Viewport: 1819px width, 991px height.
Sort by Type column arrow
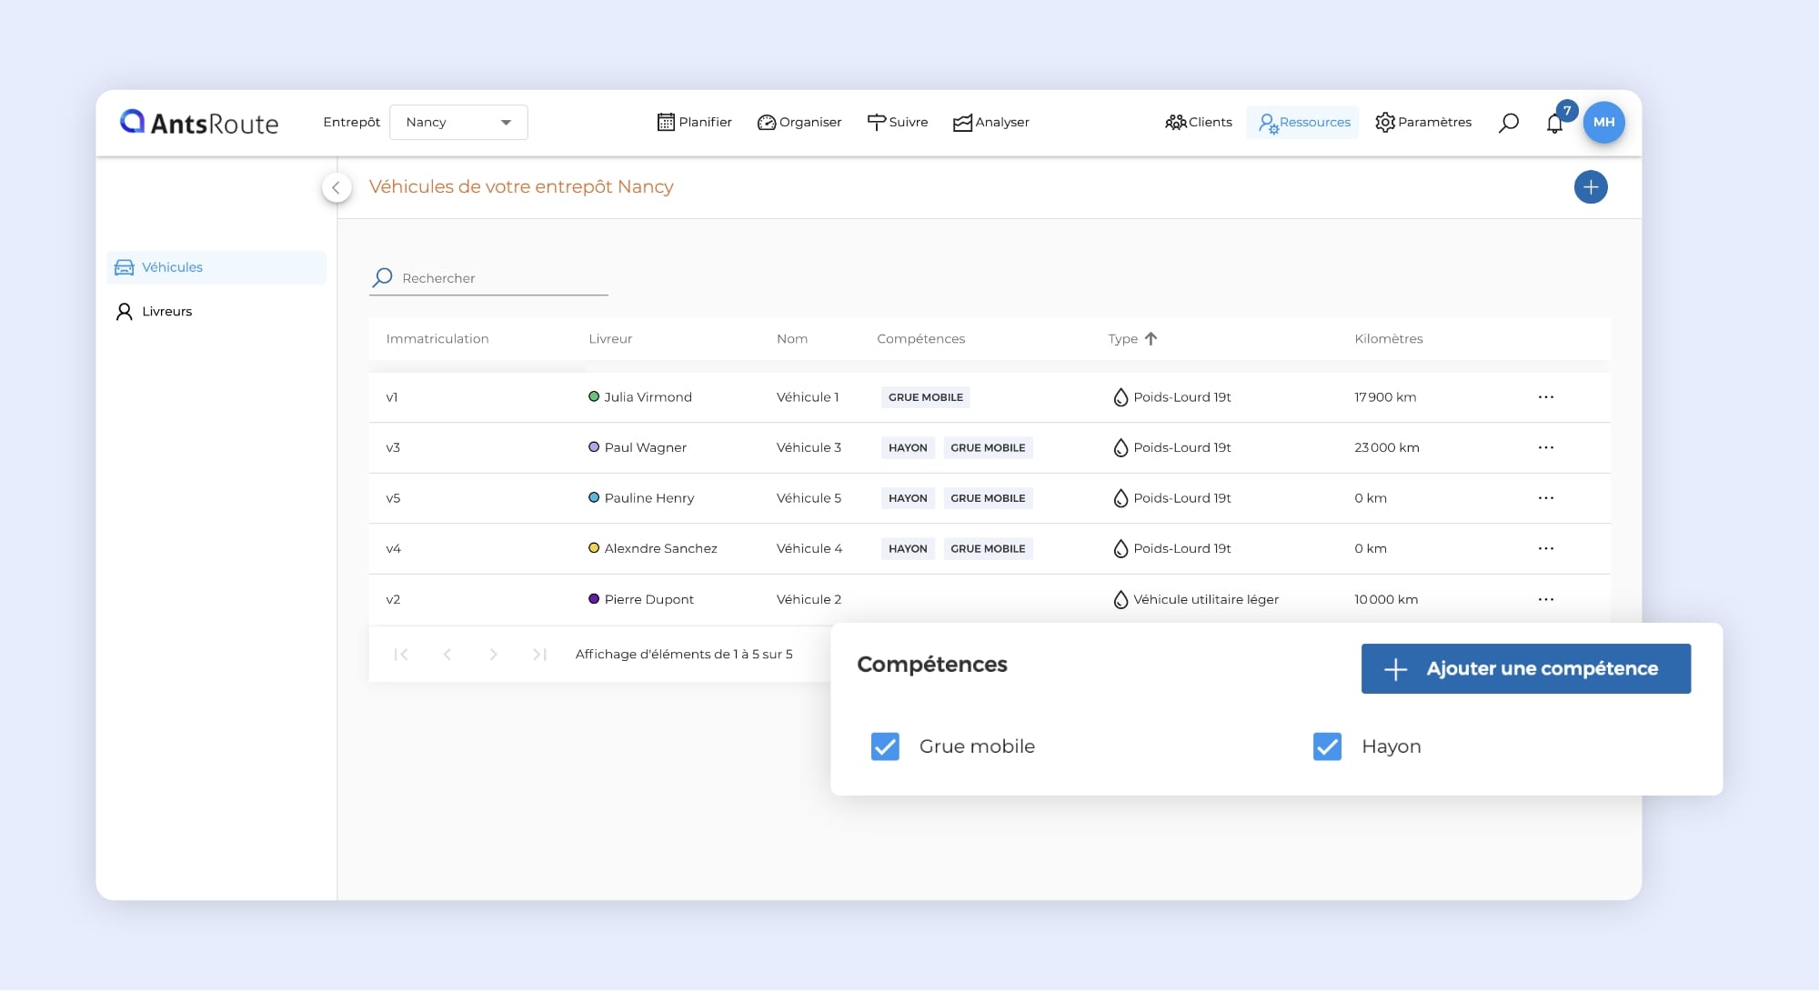(1151, 338)
